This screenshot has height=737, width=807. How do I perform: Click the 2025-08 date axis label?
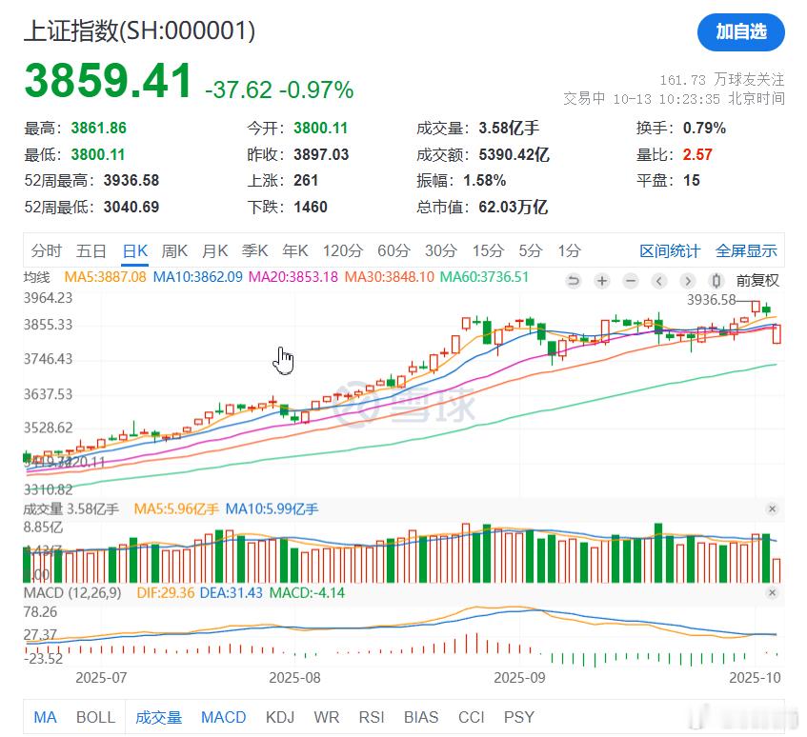point(295,678)
